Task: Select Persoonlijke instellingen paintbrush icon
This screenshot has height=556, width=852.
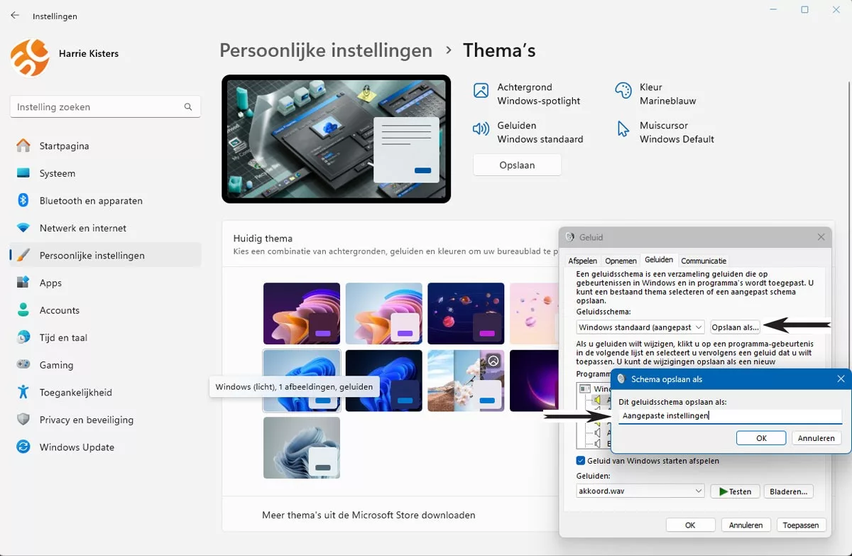Action: [23, 255]
